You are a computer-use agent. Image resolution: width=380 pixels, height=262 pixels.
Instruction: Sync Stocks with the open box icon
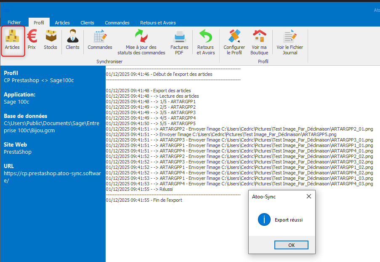tap(50, 40)
